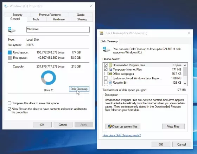This screenshot has width=197, height=154.
Task: Check the Offline webpages checkbox
Action: coord(106,73)
